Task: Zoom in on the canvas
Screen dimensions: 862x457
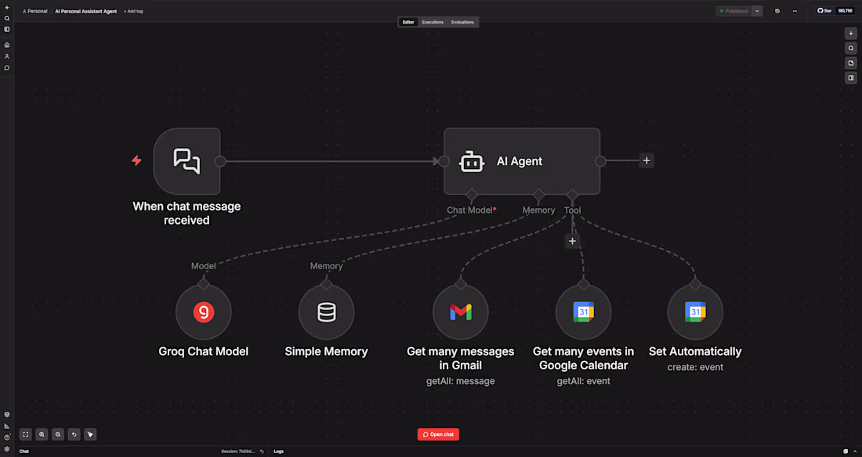Action: (42, 434)
